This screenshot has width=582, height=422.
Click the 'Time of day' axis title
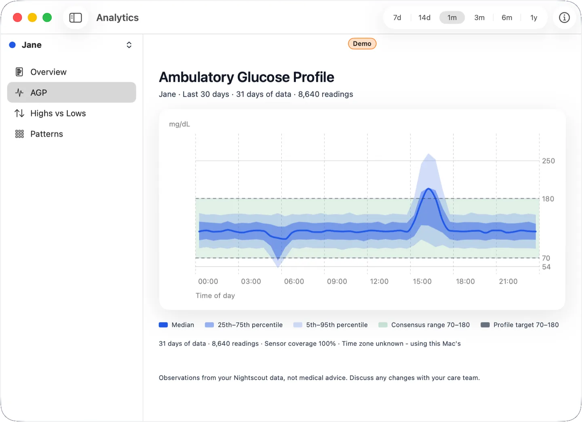pyautogui.click(x=215, y=295)
